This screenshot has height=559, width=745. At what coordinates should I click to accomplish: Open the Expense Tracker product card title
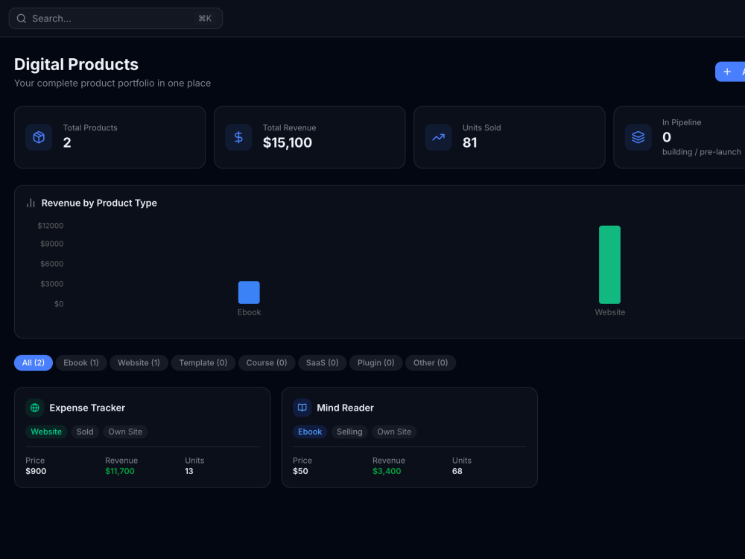pos(87,408)
